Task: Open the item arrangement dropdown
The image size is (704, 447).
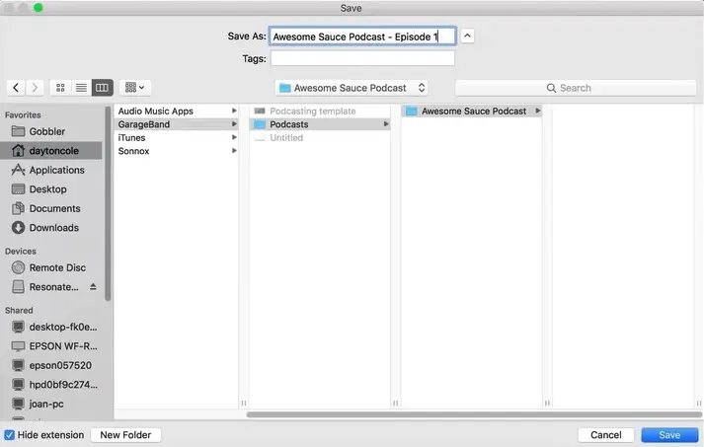Action: [134, 88]
